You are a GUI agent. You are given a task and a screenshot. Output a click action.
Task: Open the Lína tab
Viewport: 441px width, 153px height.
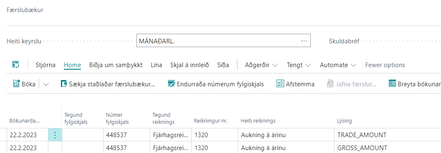tap(156, 65)
